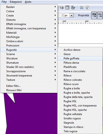The width and height of the screenshot is (103, 134).
Task: Open the Filtri menu
Action: coord(4,2)
